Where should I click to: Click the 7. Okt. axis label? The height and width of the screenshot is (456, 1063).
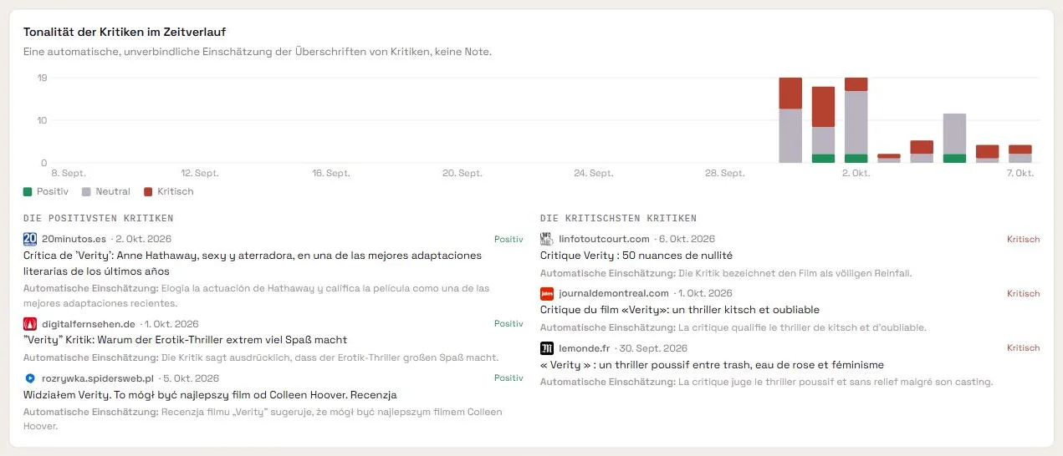[x=1020, y=173]
